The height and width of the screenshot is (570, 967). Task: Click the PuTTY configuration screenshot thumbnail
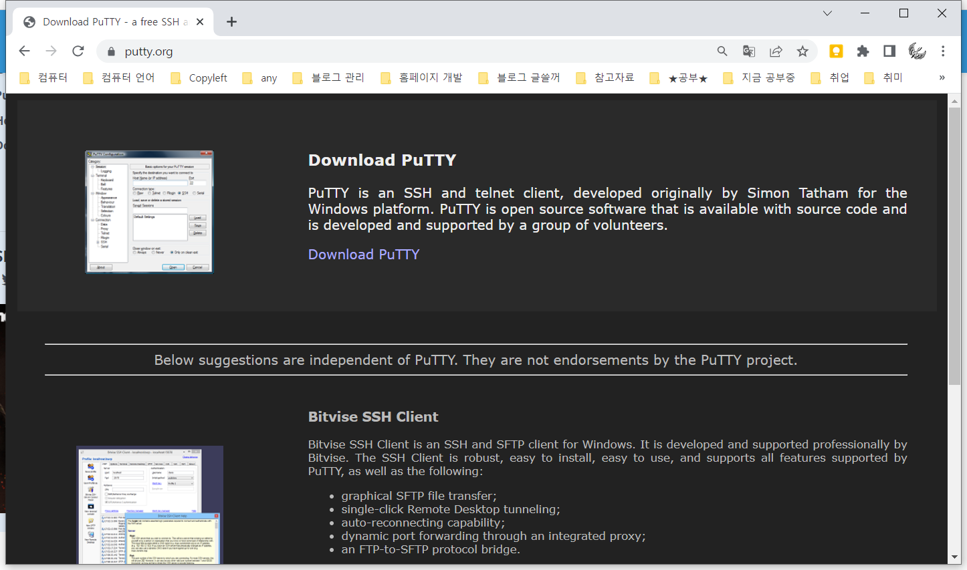click(x=149, y=212)
